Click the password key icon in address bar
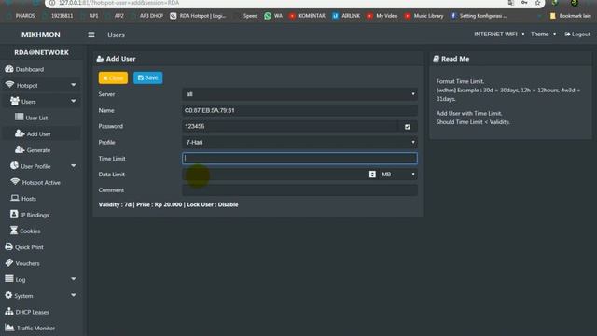597x336 pixels. pos(524,3)
